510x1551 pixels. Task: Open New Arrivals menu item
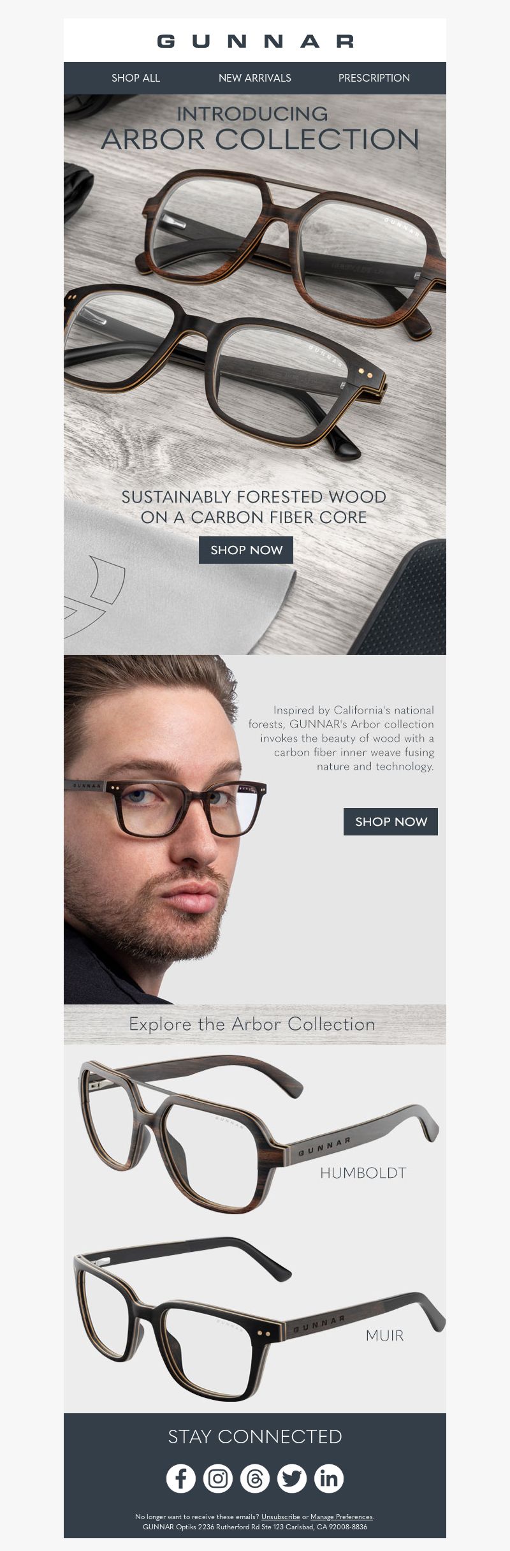(x=255, y=78)
